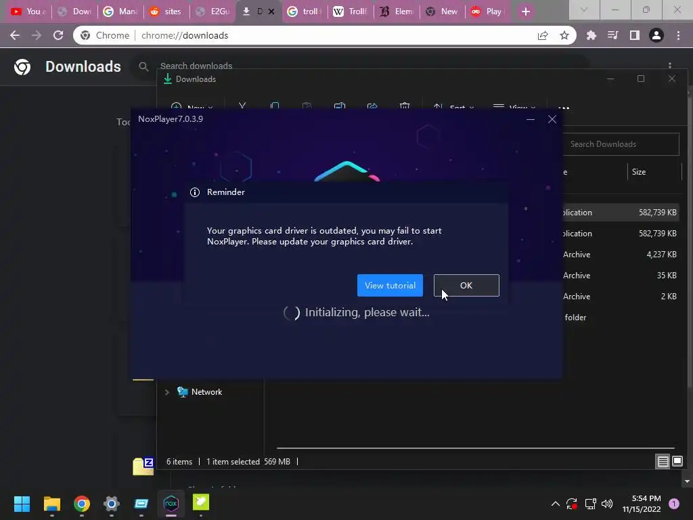Image resolution: width=693 pixels, height=520 pixels.
Task: Toggle the Chrome side panel
Action: pyautogui.click(x=635, y=35)
